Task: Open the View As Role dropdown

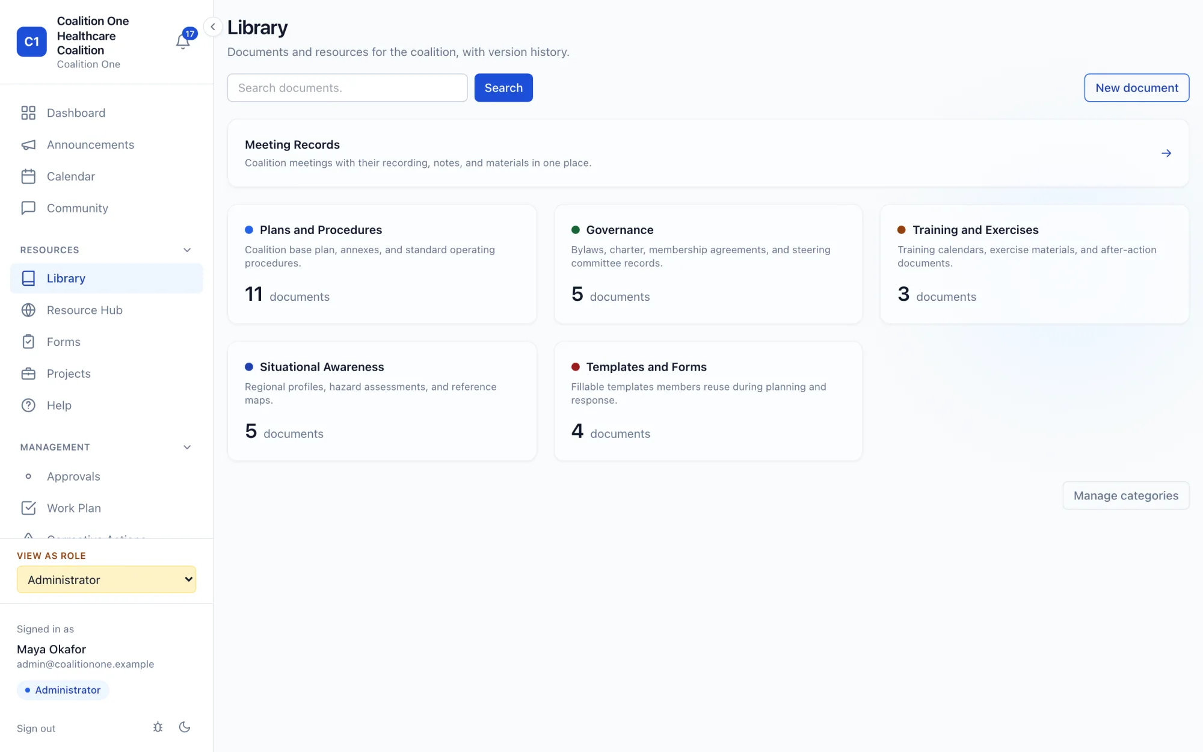Action: 106,580
